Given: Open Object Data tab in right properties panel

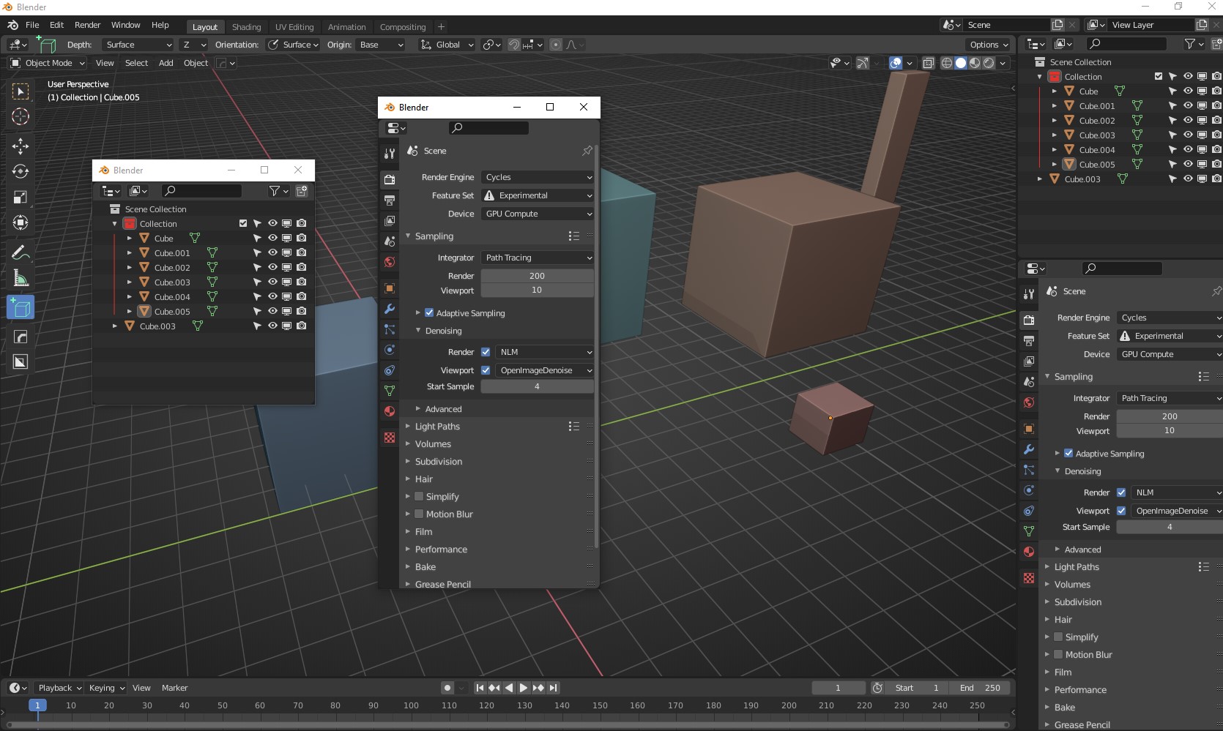Looking at the screenshot, I should (1029, 531).
